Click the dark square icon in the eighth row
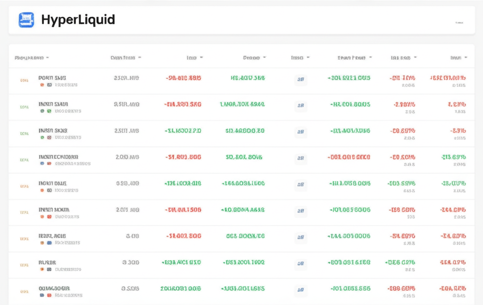This screenshot has width=483, height=305. [49, 269]
